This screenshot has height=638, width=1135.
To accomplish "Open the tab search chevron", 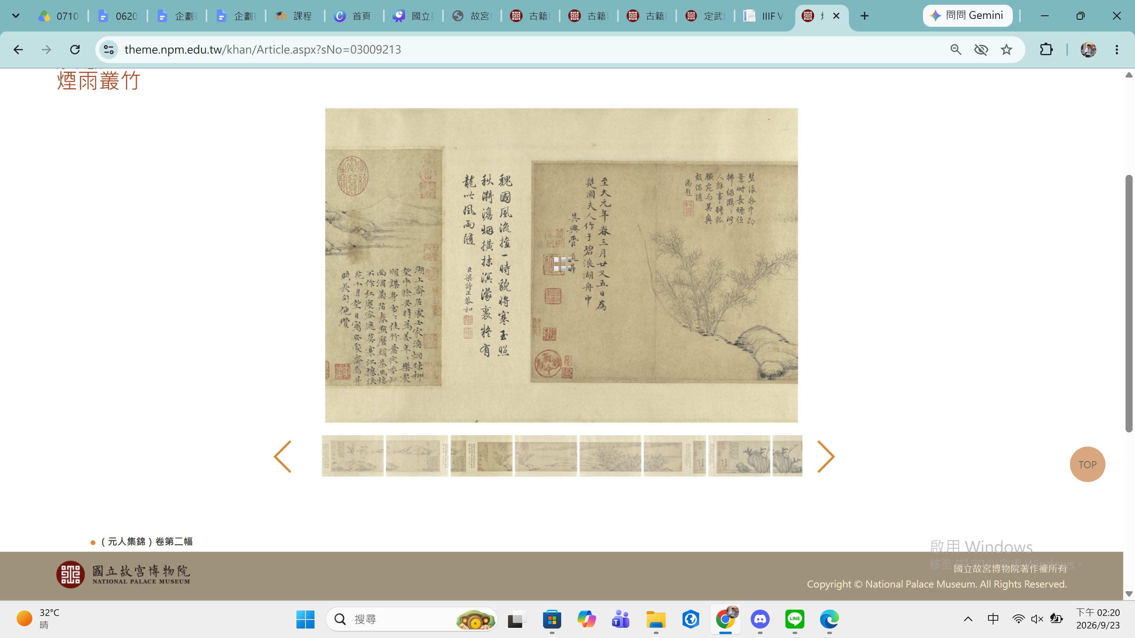I will (x=16, y=16).
